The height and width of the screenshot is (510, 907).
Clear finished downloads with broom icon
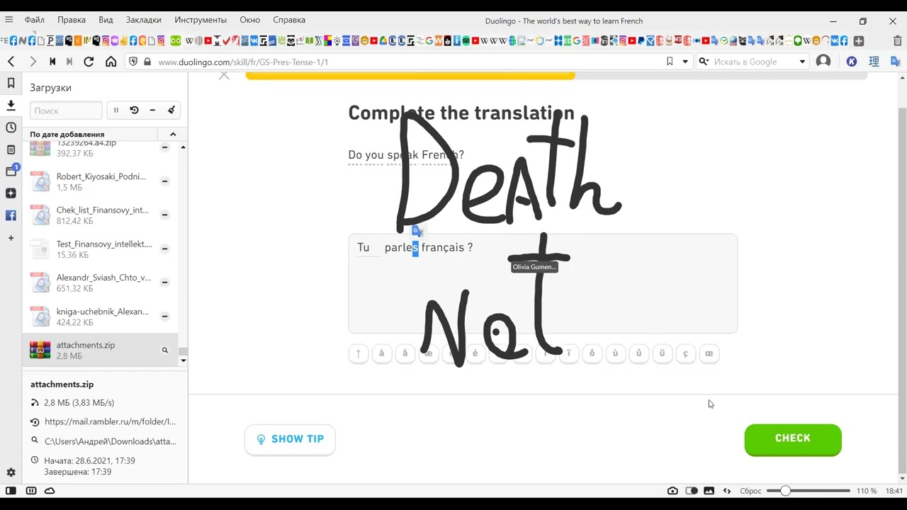[171, 110]
